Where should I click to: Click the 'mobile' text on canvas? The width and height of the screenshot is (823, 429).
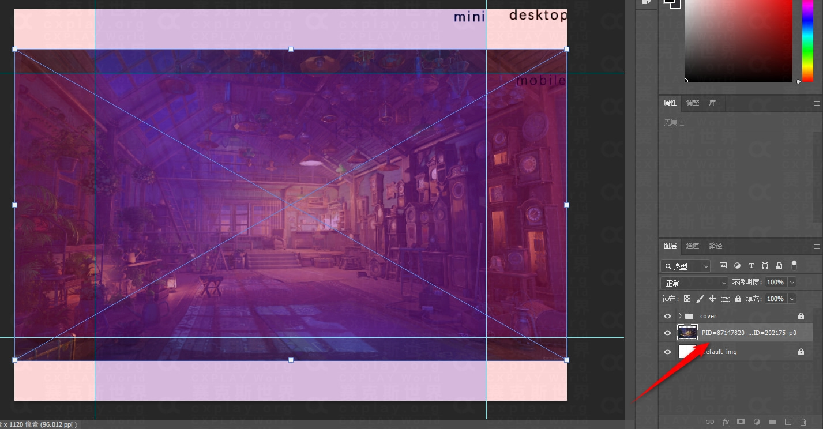541,81
